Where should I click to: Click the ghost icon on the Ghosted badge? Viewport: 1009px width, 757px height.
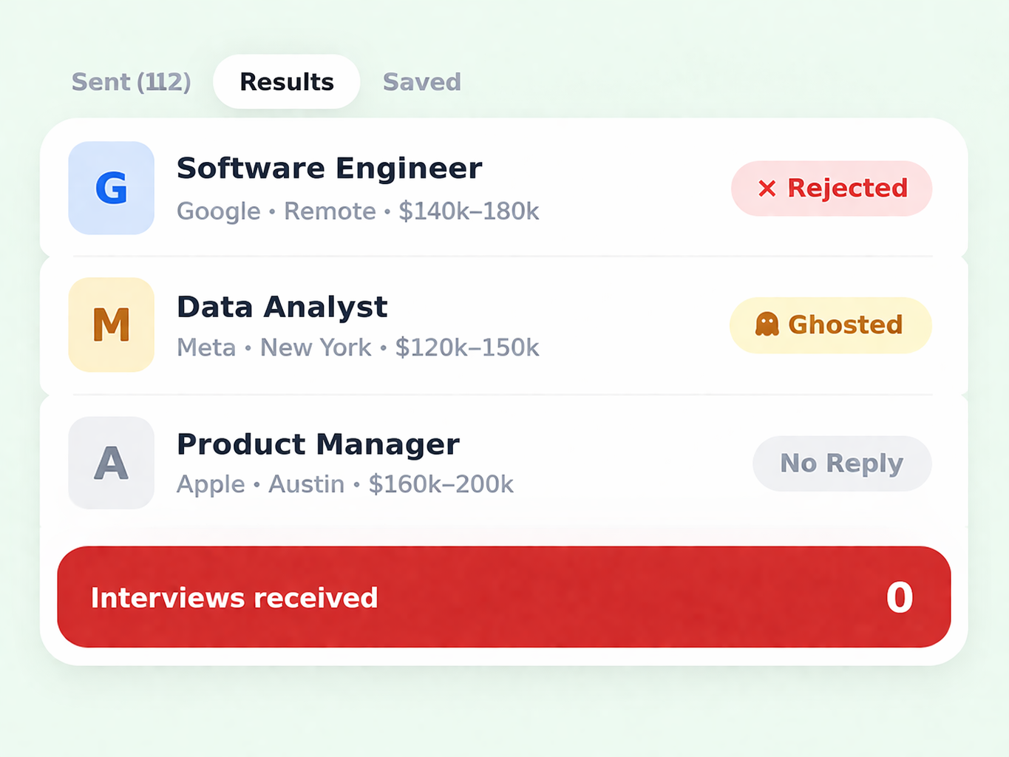point(767,325)
